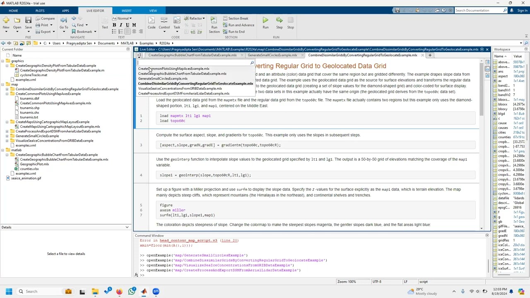Switch to the HOME ribbon tab
This screenshot has height=298, width=530.
(x=13, y=10)
